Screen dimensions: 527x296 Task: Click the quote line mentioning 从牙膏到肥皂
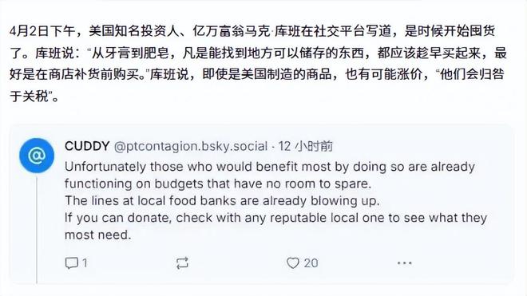tap(258, 53)
